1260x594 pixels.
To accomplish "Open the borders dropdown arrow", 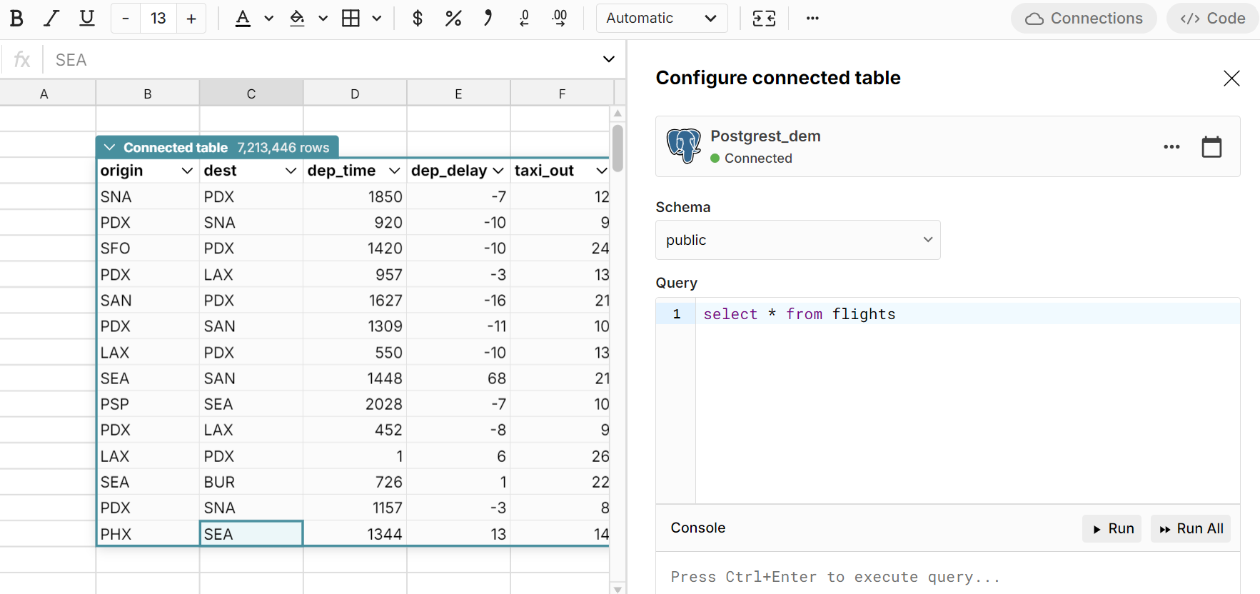I will 377,19.
